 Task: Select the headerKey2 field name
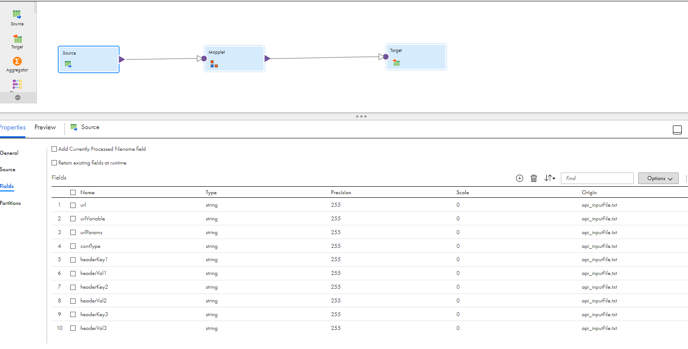click(94, 287)
